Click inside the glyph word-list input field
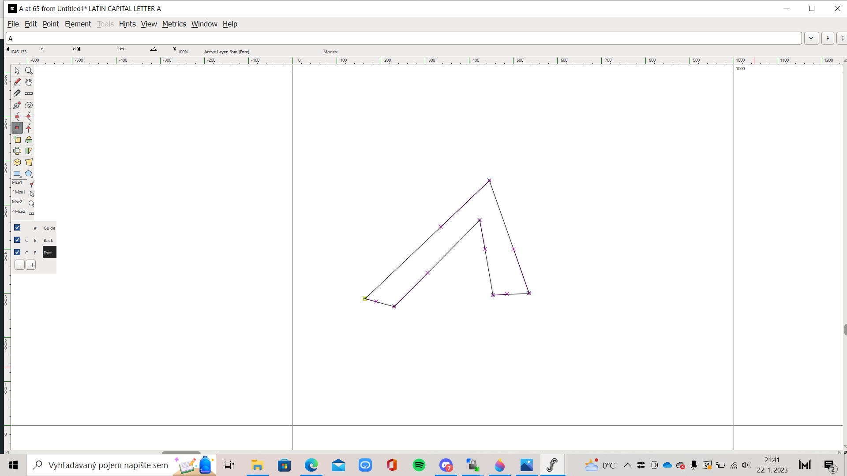This screenshot has height=476, width=847. pos(404,38)
